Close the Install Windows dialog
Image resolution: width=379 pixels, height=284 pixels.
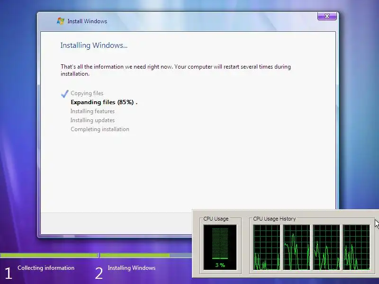pos(327,16)
